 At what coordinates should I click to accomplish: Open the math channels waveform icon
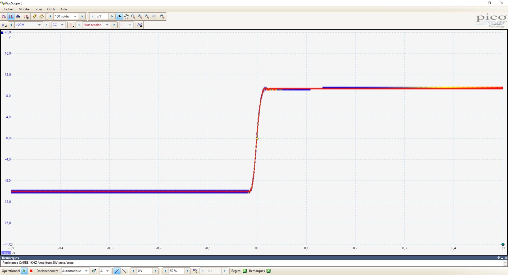coord(139,25)
